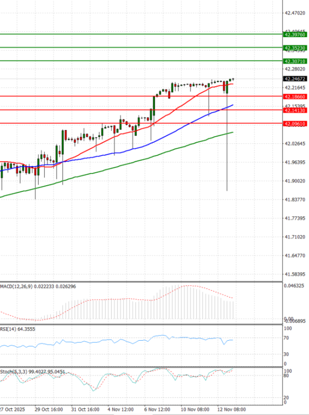Click the 42.39760 green resistance price label
Screen dimensions: 309x415
click(x=295, y=35)
